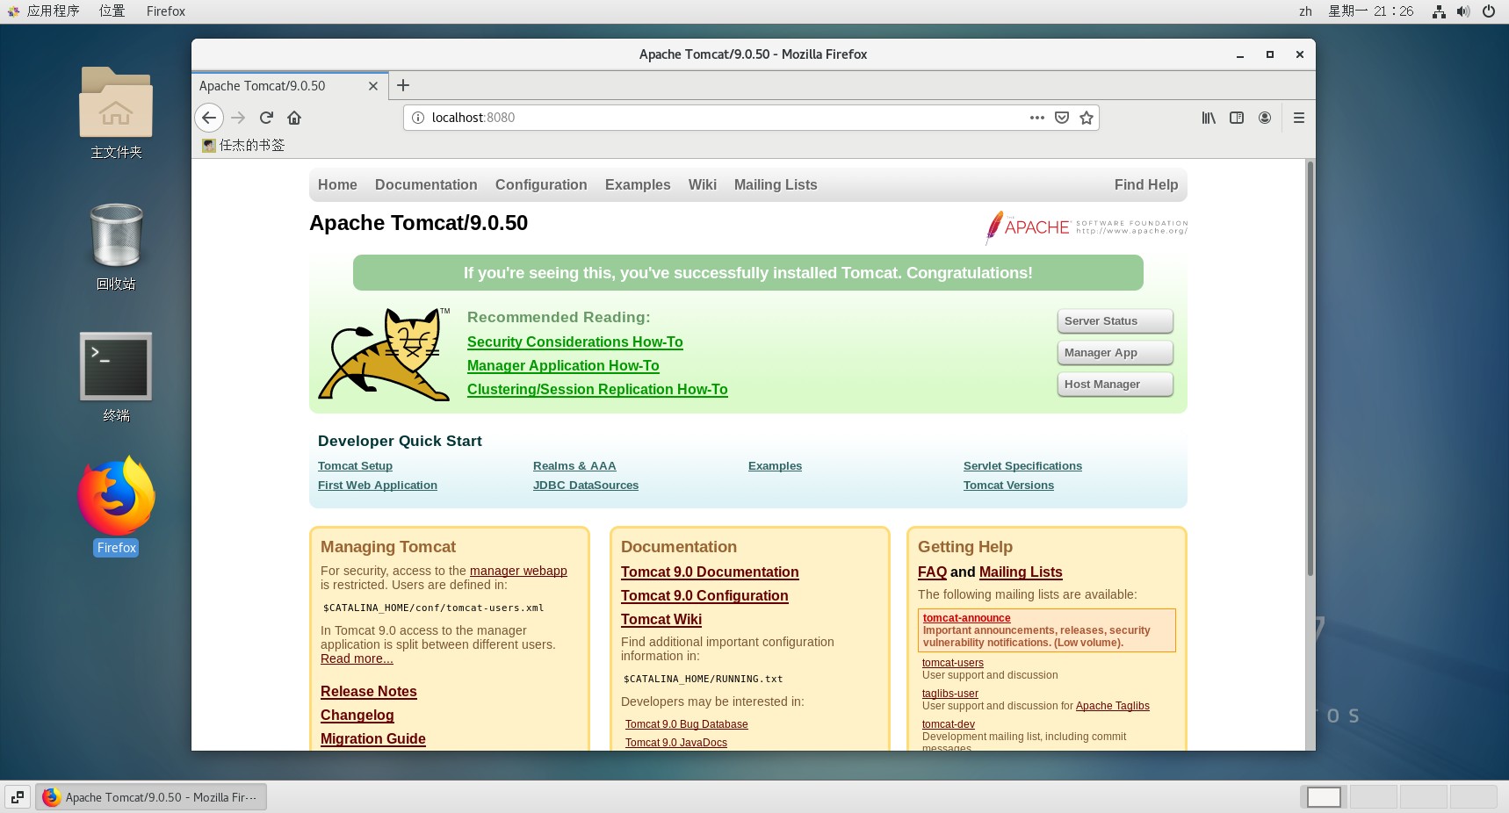Bookmark this page with star icon
This screenshot has height=813, width=1509.
(1087, 118)
